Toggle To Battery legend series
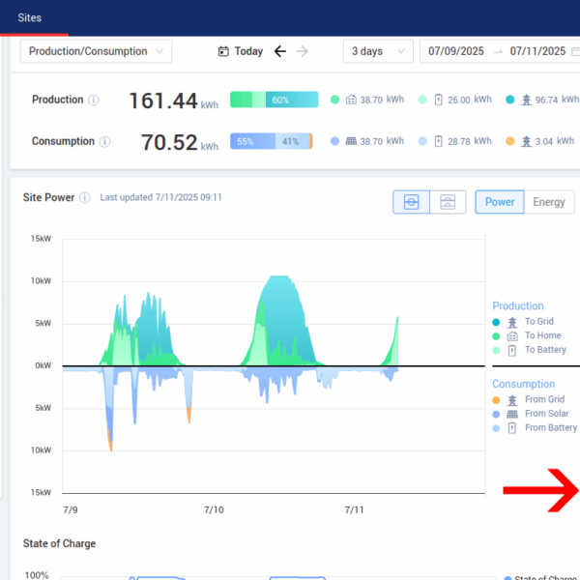This screenshot has height=580, width=580. coord(530,350)
